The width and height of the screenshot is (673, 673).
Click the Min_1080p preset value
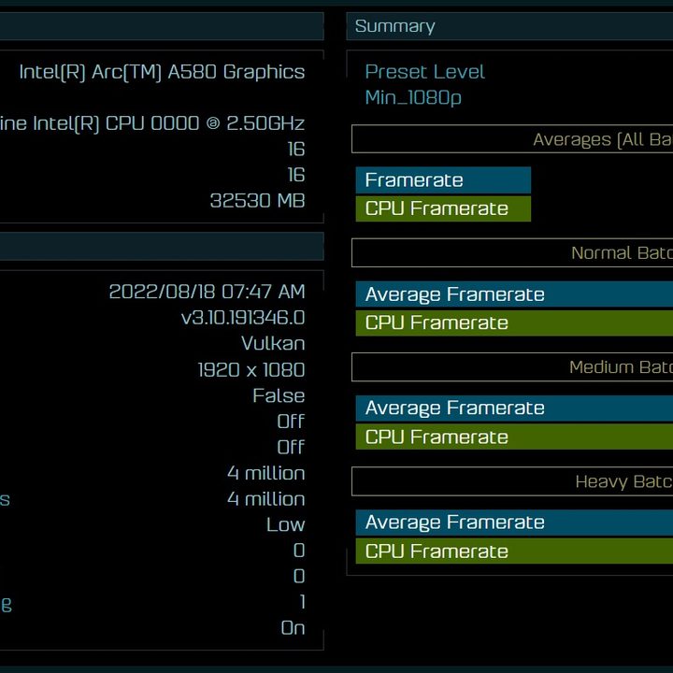(413, 97)
